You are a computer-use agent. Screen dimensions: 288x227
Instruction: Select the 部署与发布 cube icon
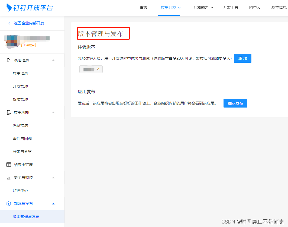(8, 203)
